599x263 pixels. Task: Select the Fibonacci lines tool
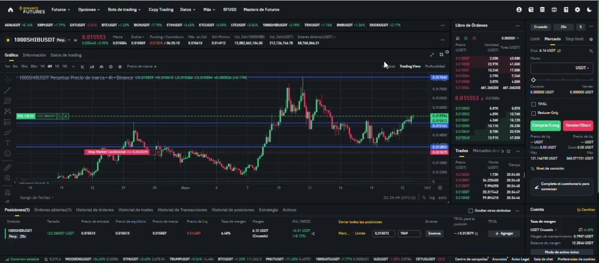click(7, 101)
